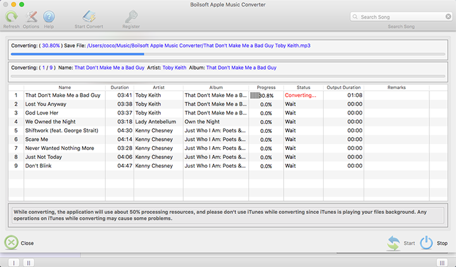Click the Start Convert toolbar icon
Screen dimensions: 456x267
coord(89,17)
